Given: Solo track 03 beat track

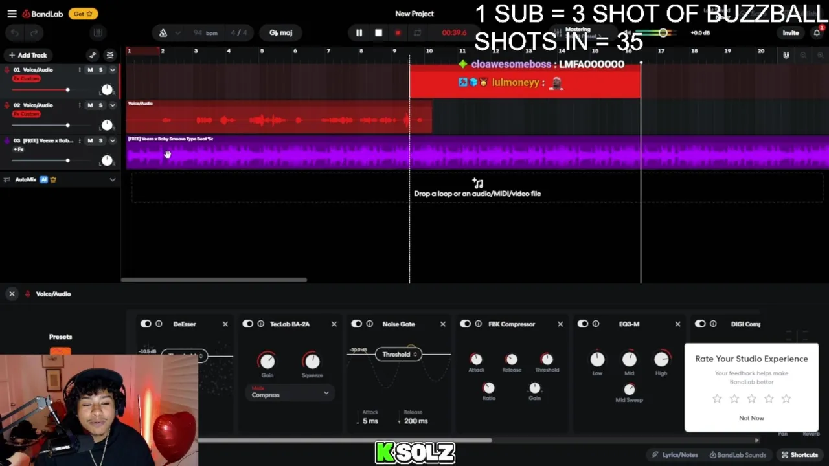Looking at the screenshot, I should click(x=100, y=140).
